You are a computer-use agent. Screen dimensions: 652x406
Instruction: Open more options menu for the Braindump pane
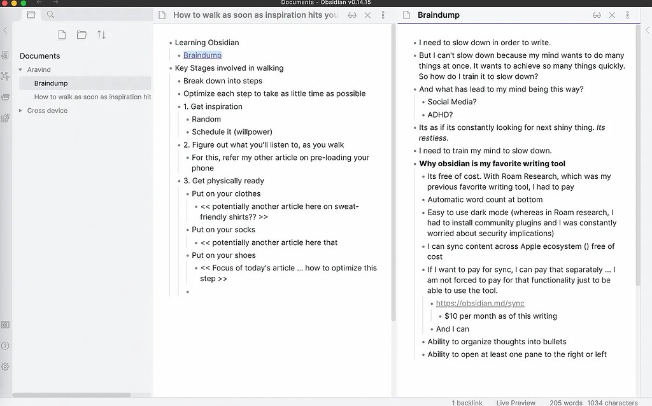coord(628,14)
